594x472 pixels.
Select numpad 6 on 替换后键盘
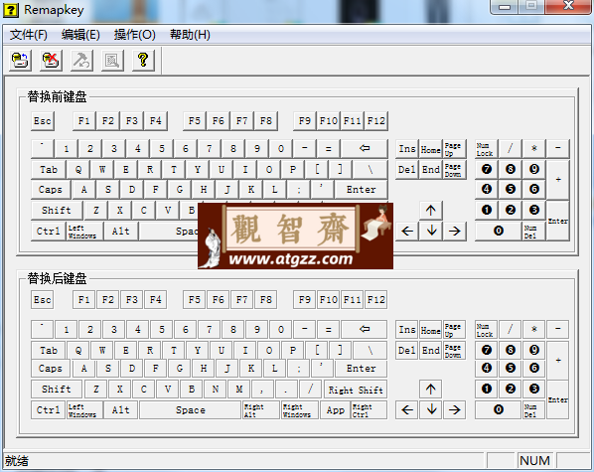pos(534,368)
